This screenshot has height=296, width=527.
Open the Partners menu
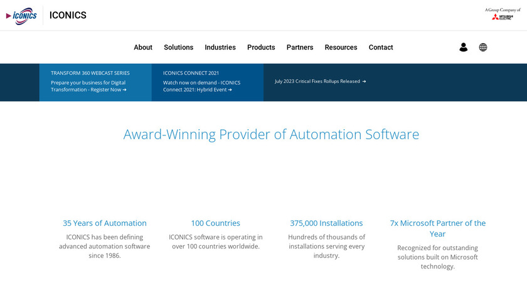pyautogui.click(x=300, y=47)
